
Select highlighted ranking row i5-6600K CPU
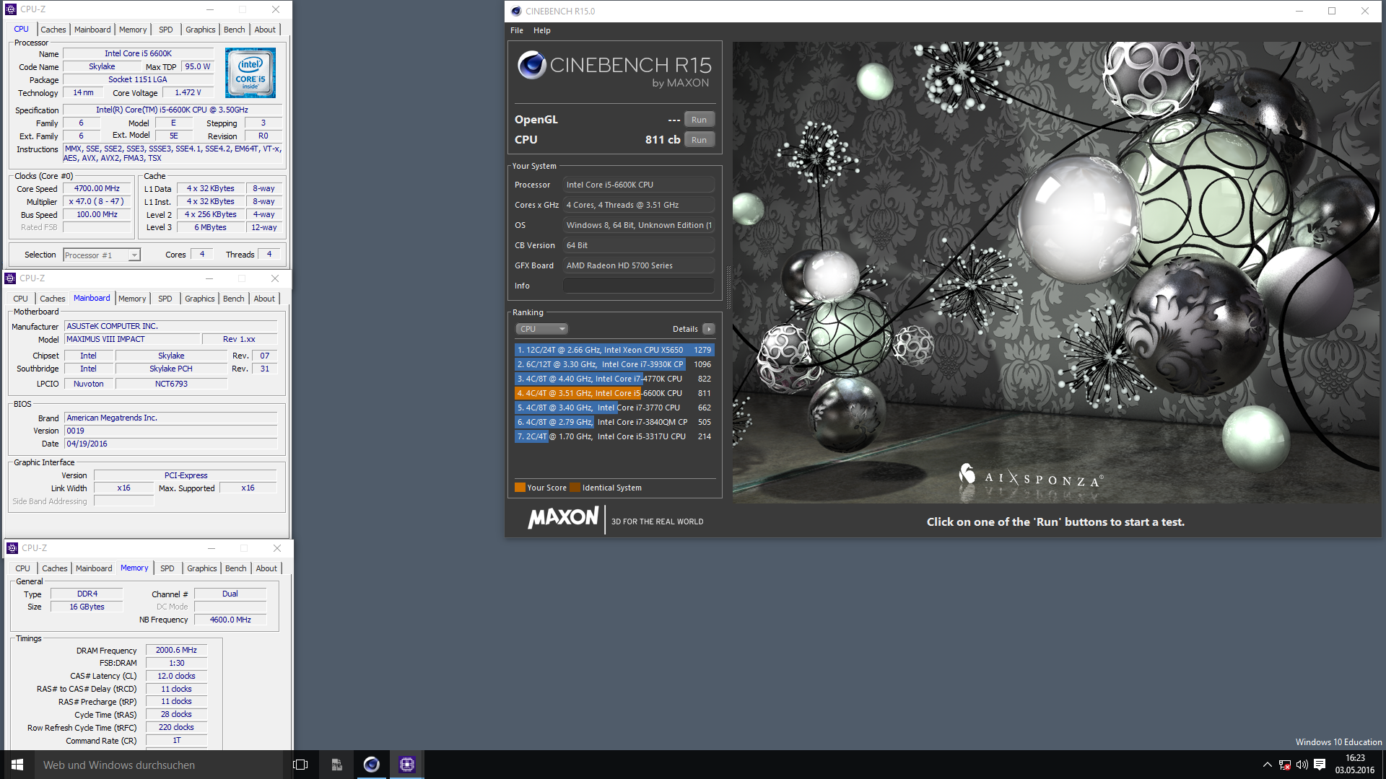pos(614,393)
